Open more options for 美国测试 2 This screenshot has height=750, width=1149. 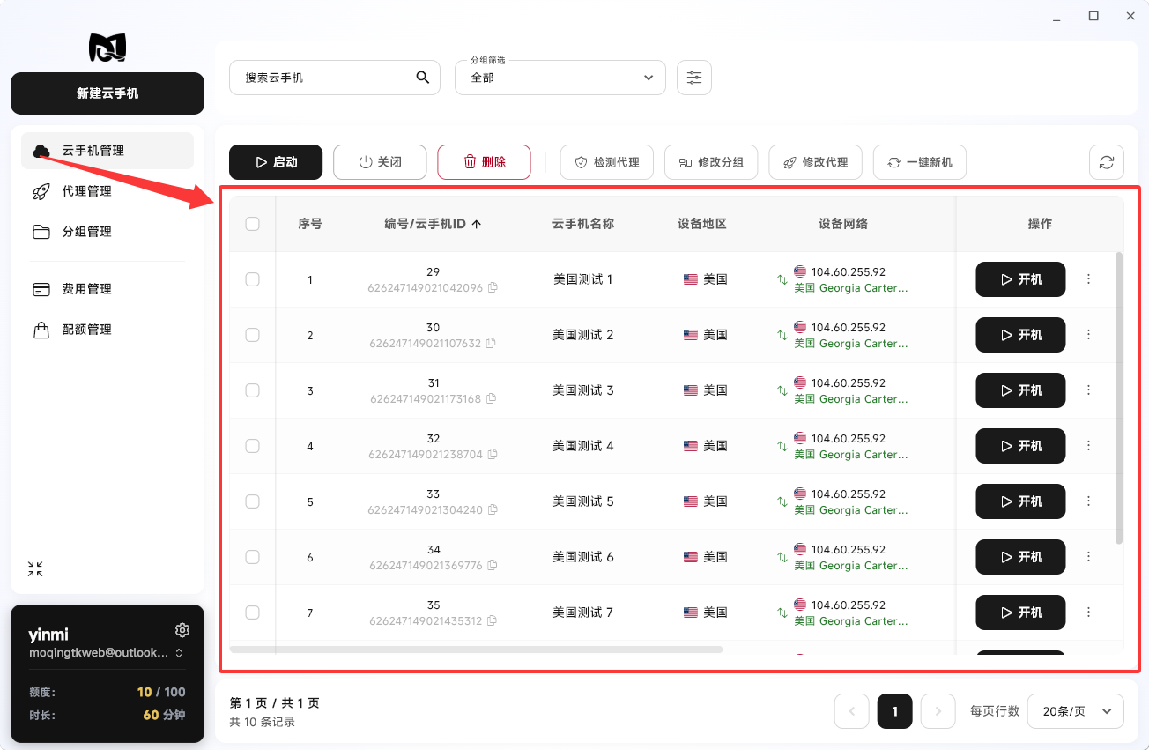pos(1088,335)
